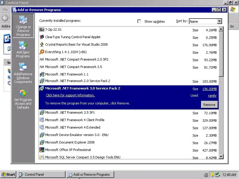Switch to Control Panel taskbar button
Screen dimensions: 239x179
(x=41, y=175)
